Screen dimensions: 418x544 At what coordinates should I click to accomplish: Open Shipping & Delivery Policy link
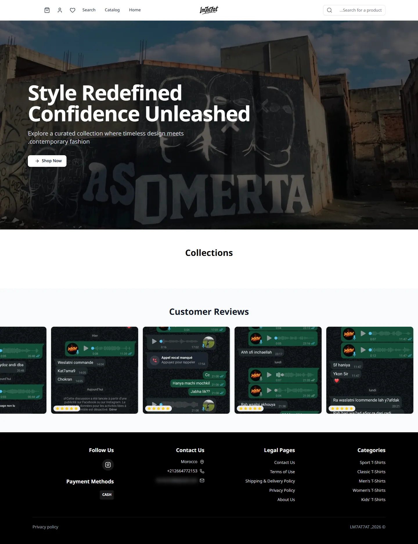coord(270,481)
